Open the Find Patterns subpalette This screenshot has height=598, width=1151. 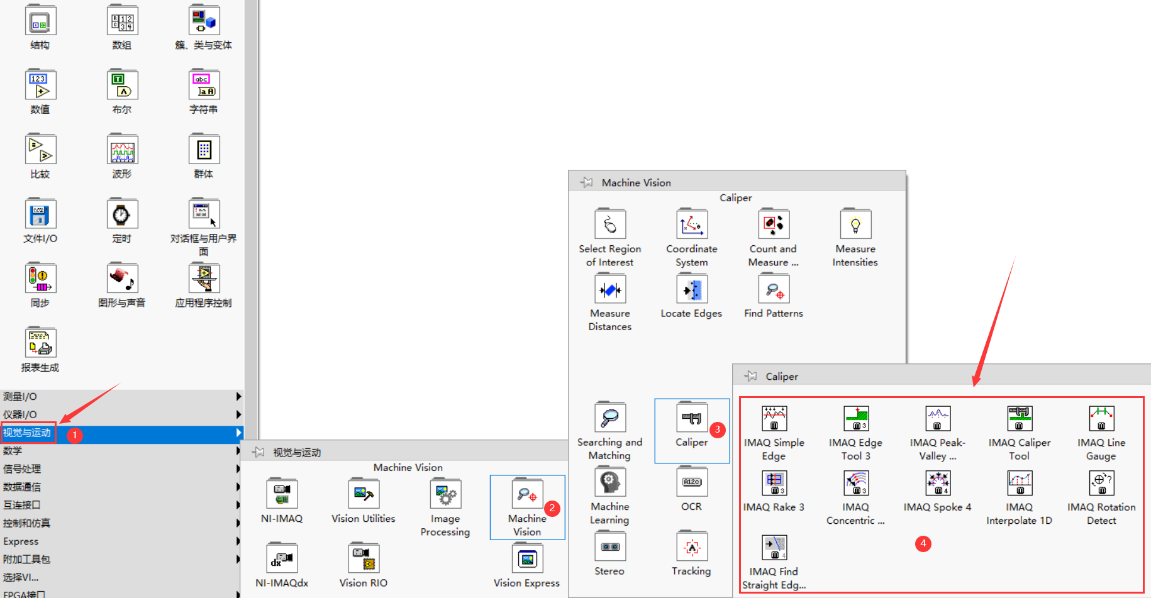click(x=774, y=289)
